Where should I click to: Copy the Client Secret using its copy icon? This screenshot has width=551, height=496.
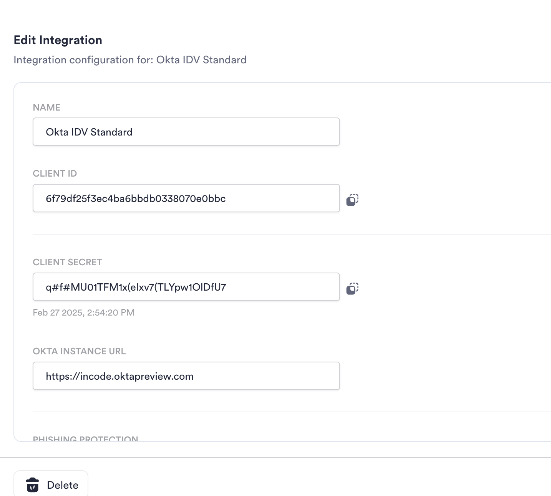click(352, 288)
